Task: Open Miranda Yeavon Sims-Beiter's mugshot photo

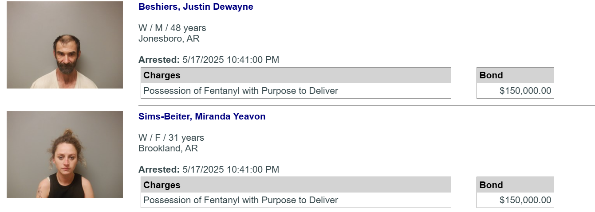Action: (65, 154)
